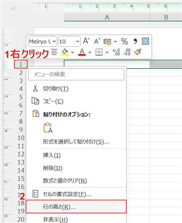This screenshot has height=223, width=182.
Task: Select row header 2
Action: pyautogui.click(x=21, y=73)
